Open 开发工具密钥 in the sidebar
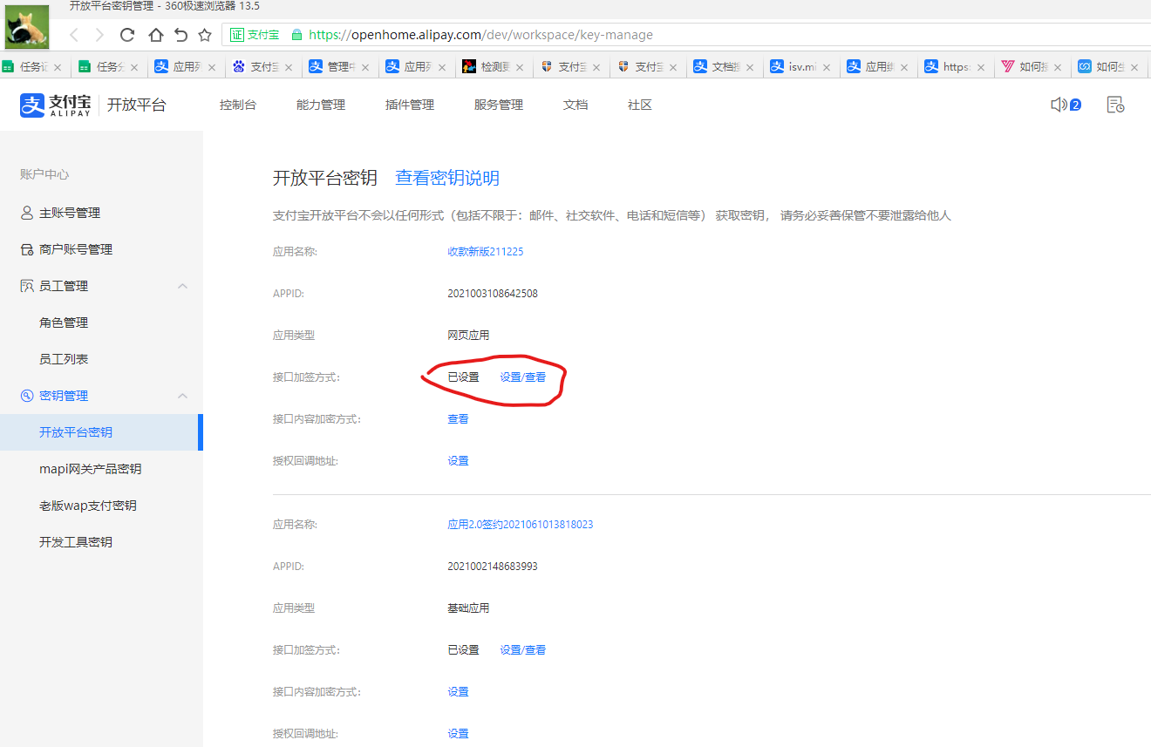This screenshot has height=747, width=1151. coord(76,542)
